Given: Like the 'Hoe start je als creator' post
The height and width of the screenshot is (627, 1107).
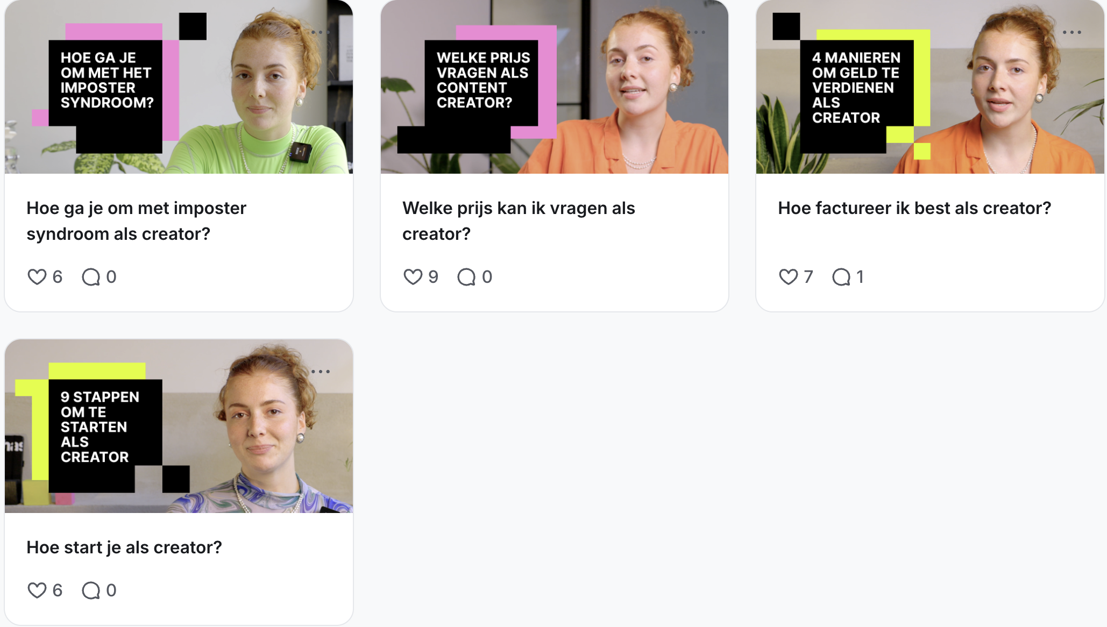Looking at the screenshot, I should (x=37, y=590).
